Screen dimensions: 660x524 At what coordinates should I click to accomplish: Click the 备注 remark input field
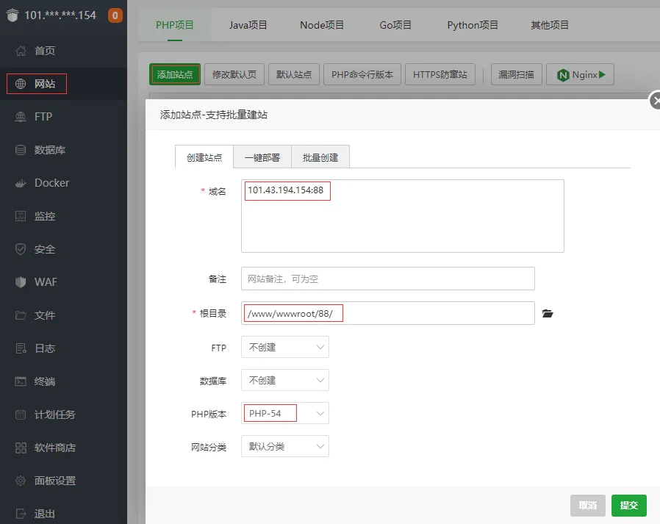[x=387, y=279]
